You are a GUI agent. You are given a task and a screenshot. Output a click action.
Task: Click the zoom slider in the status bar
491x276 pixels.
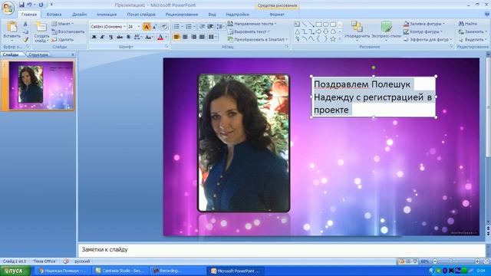click(x=451, y=261)
